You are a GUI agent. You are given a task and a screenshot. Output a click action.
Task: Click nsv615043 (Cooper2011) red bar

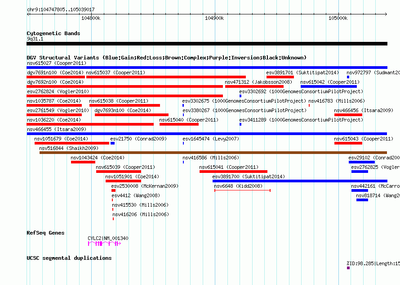point(348,143)
